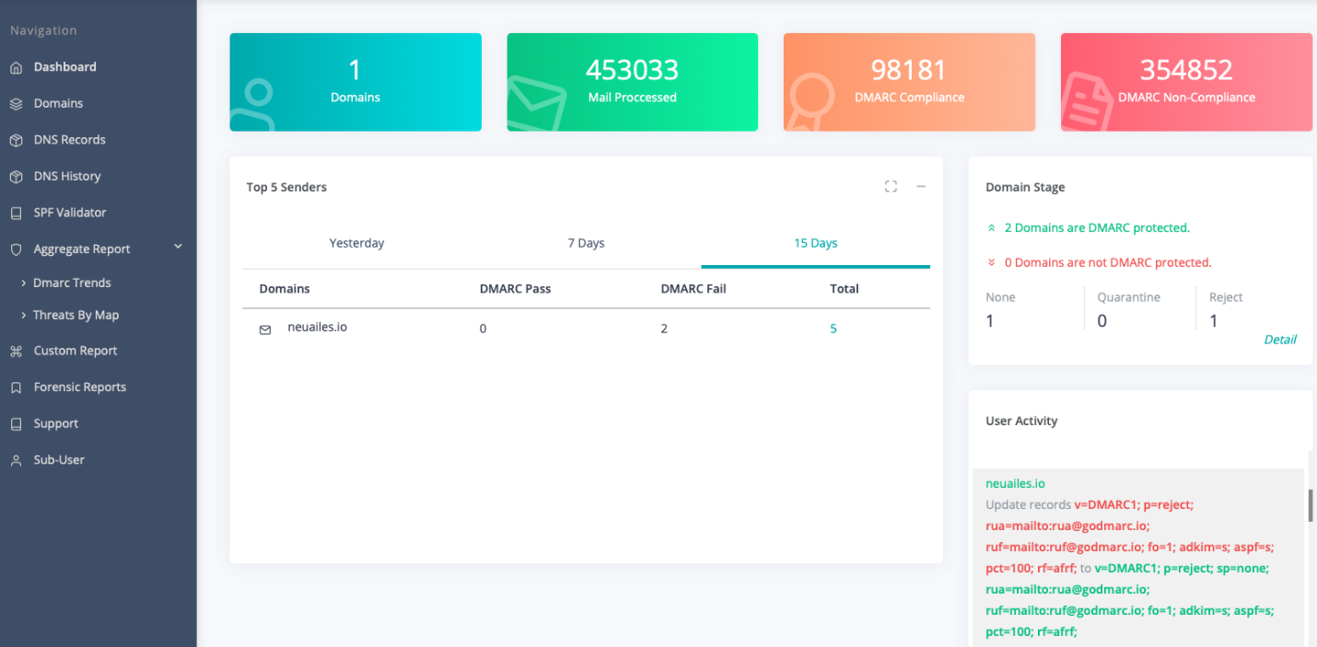
Task: Click the Forensic Reports bookmark icon
Action: [x=16, y=387]
